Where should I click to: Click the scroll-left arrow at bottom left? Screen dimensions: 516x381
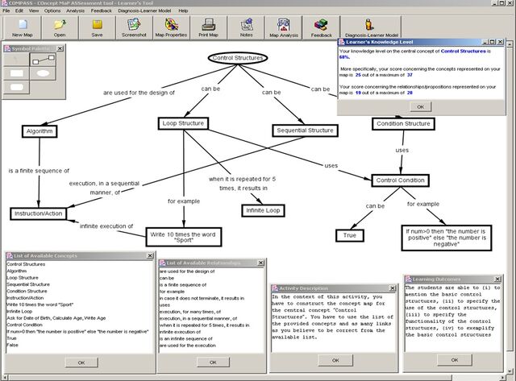click(5, 378)
